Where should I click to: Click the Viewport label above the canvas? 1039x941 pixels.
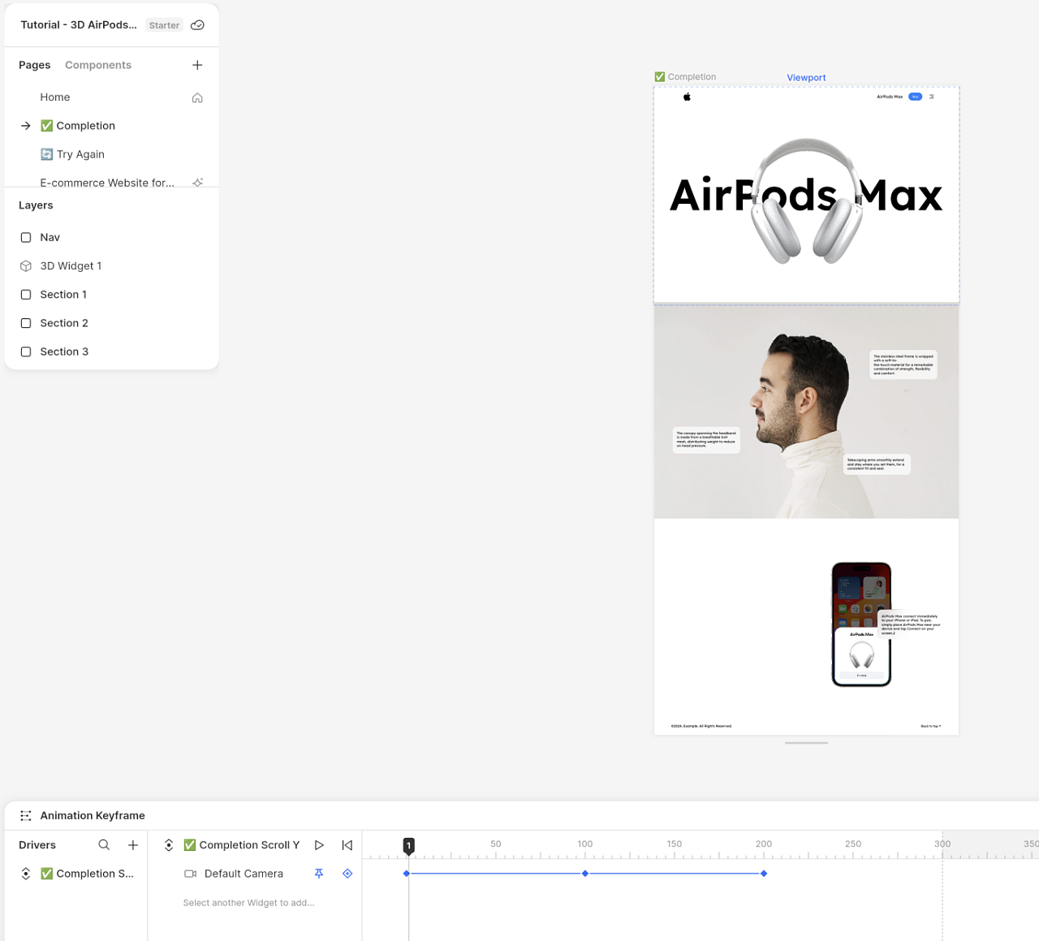806,78
